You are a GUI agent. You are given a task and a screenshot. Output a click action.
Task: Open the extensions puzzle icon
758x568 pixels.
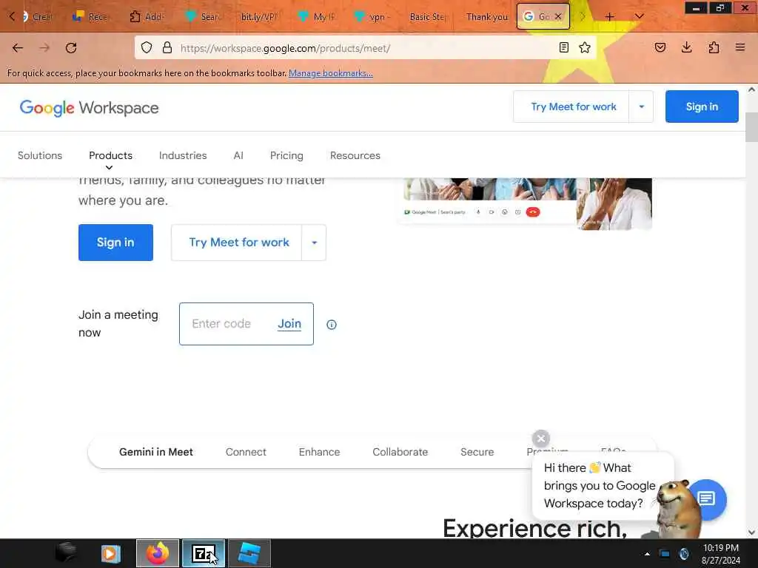(x=714, y=47)
